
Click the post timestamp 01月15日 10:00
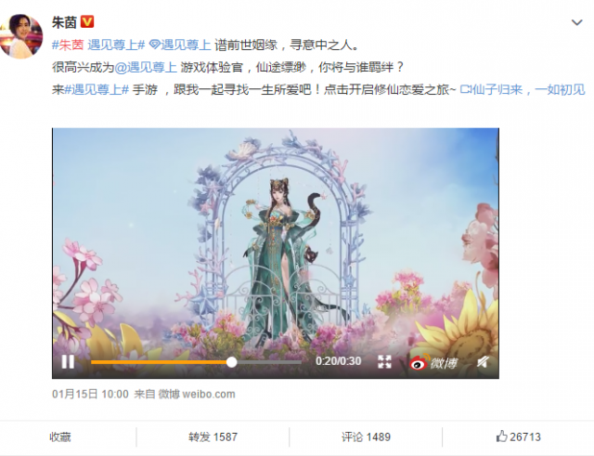pos(90,394)
